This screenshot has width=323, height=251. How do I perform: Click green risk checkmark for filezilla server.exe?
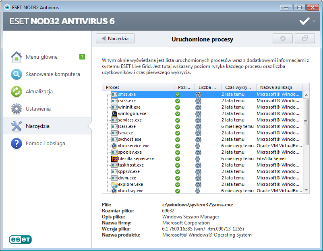coord(178,159)
